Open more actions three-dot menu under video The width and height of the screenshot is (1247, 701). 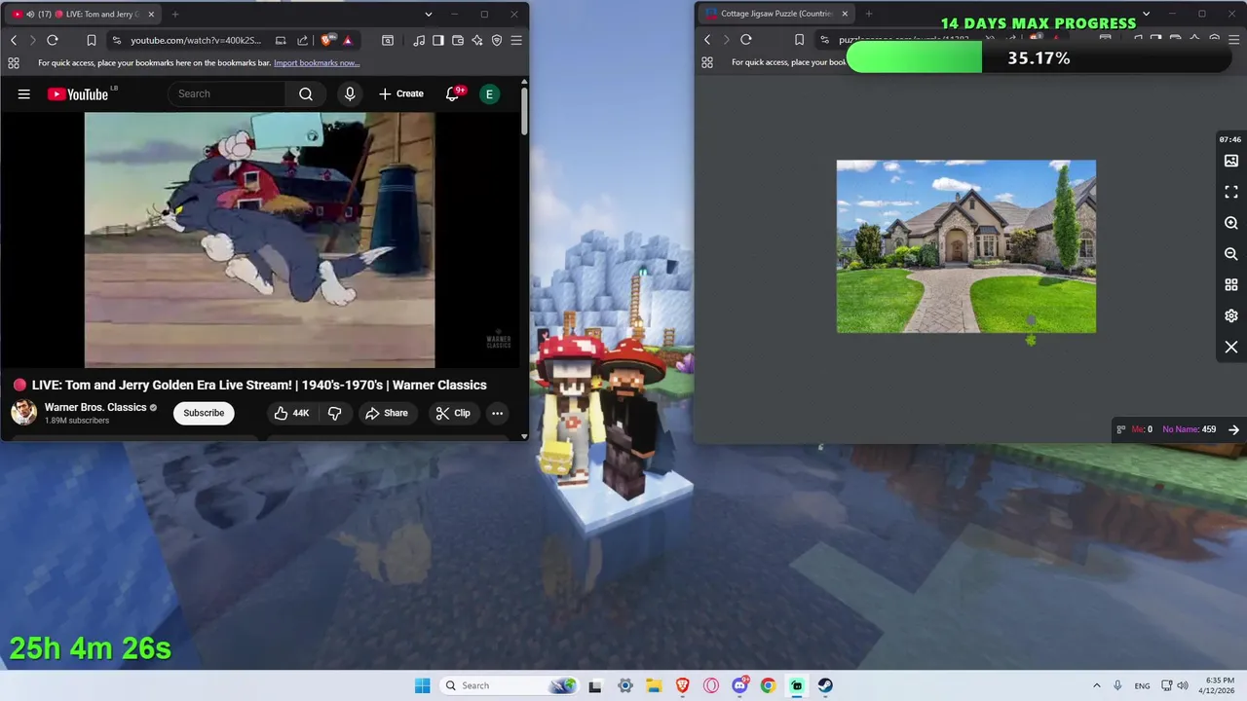(497, 413)
